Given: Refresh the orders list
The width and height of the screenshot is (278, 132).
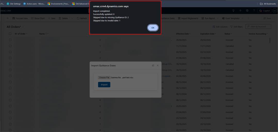Looking at the screenshot, I should 82,18.
